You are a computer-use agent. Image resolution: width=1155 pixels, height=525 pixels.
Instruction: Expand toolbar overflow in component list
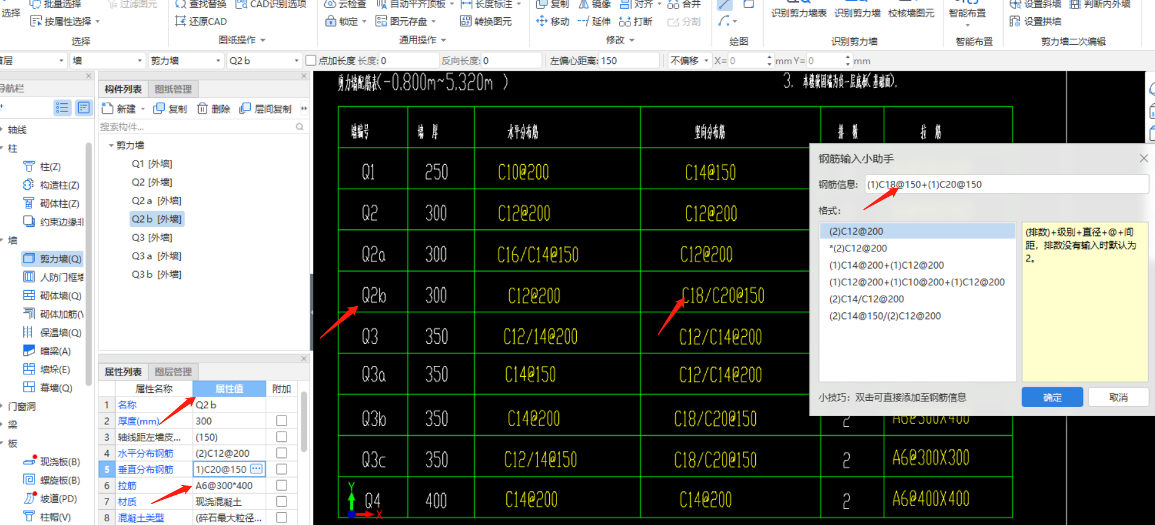(x=304, y=108)
